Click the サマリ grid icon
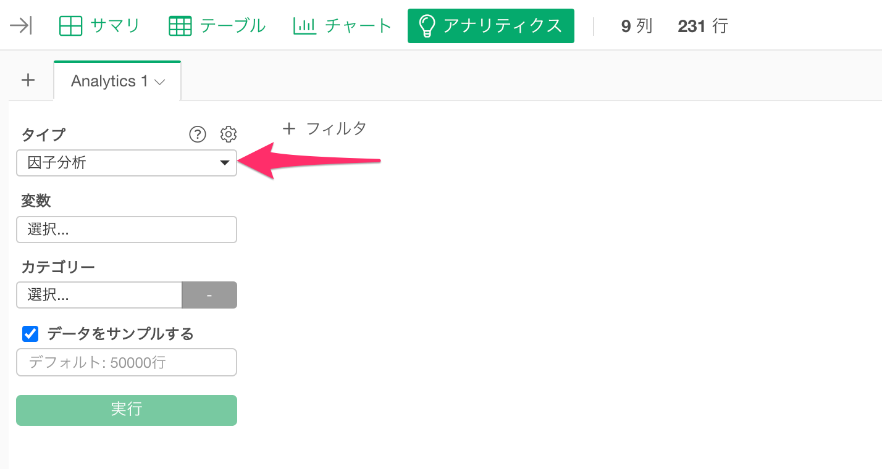Viewport: 882px width, 469px height. click(70, 26)
